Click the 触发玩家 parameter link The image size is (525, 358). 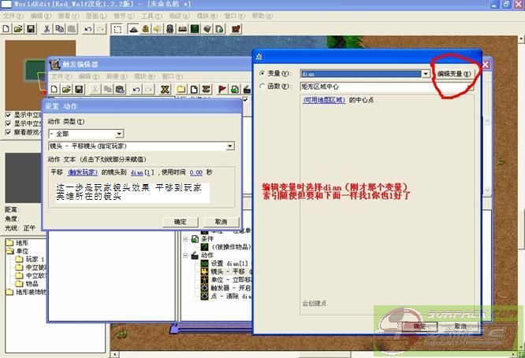tap(82, 172)
